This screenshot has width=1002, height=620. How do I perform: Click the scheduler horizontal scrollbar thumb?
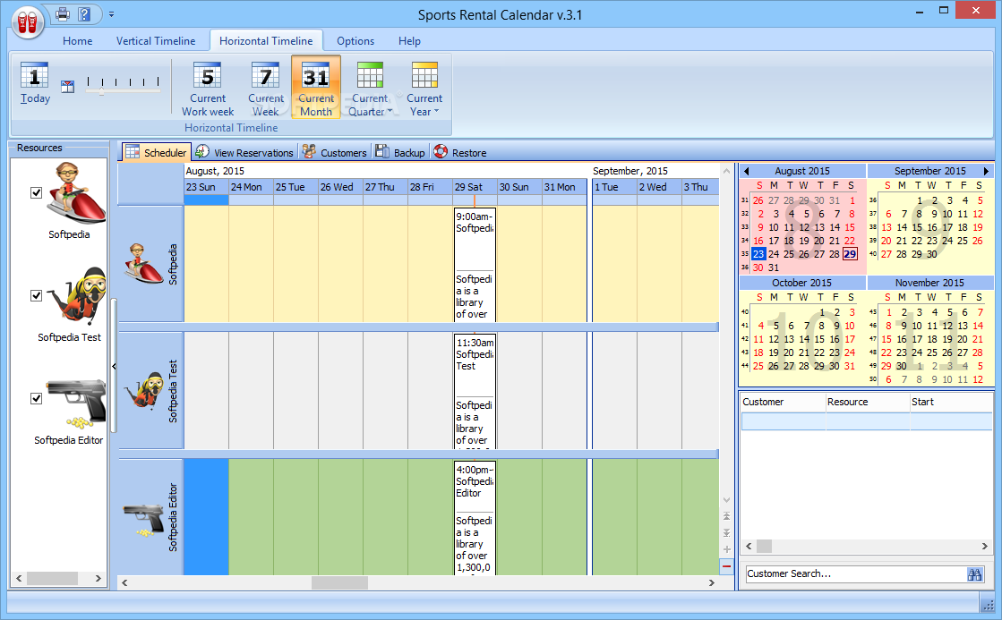tap(339, 582)
